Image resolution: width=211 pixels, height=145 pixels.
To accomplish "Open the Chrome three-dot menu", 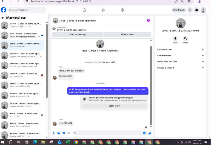I will (207, 1).
